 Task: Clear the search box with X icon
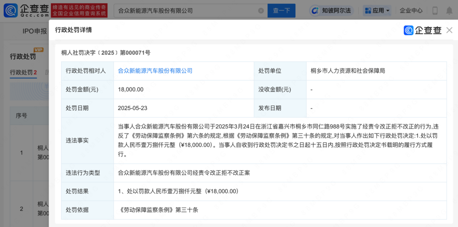pos(261,11)
